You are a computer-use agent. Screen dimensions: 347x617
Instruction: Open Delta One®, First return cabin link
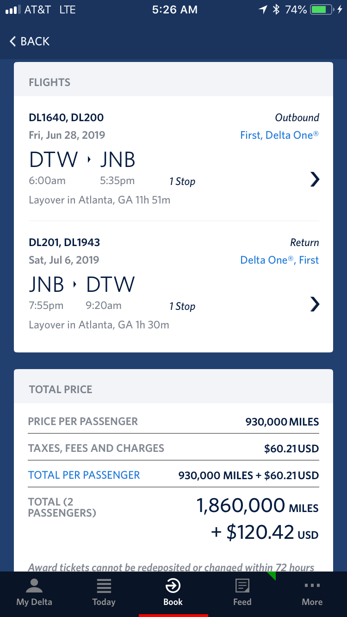pos(279,260)
